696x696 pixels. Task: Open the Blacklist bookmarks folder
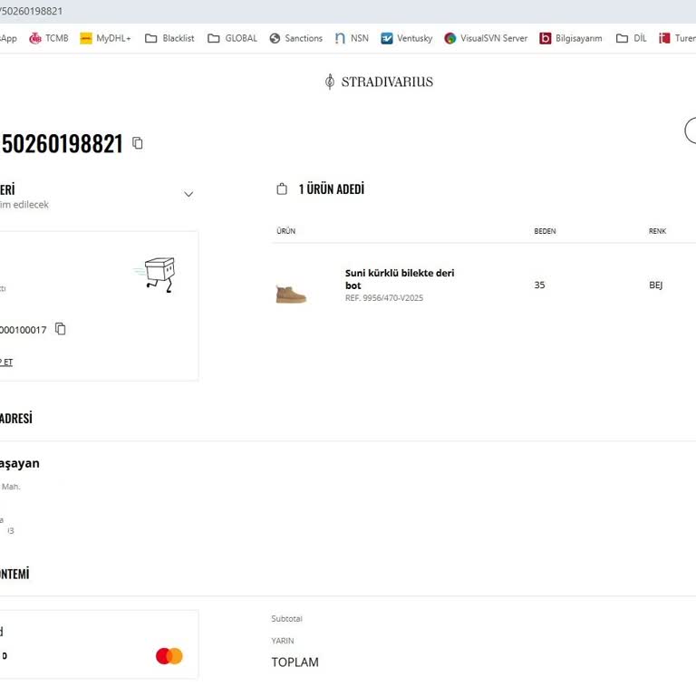(x=169, y=38)
